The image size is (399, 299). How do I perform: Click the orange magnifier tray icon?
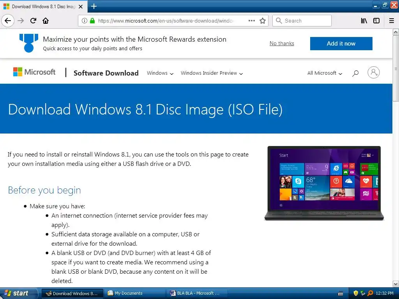click(x=370, y=293)
